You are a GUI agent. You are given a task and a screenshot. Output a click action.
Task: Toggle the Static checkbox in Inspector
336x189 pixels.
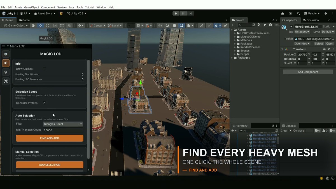coord(320,27)
